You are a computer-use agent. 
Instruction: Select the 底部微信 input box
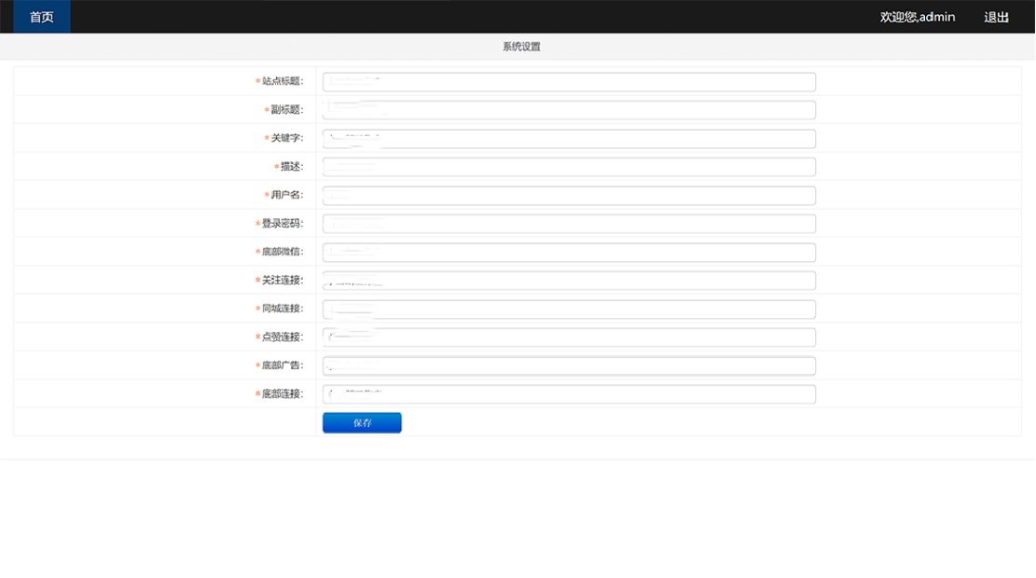(569, 253)
